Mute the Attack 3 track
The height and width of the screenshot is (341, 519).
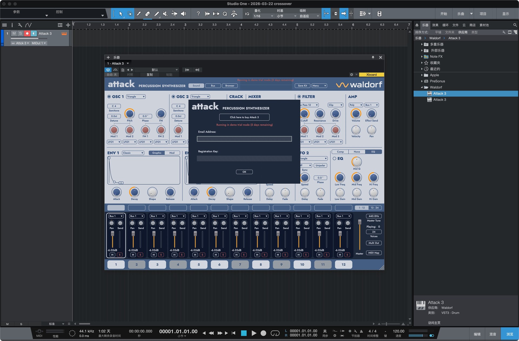click(14, 34)
